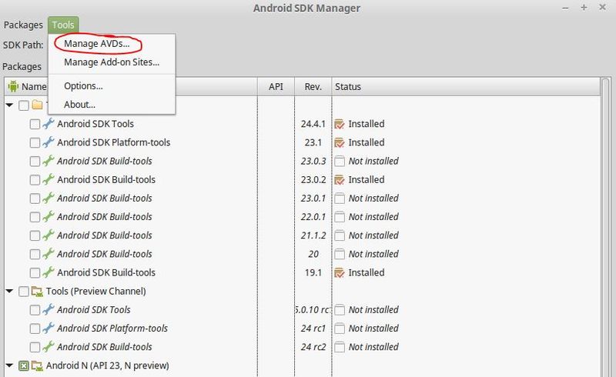Select Manage Add-on Sites menu entry
This screenshot has width=616, height=377.
tap(112, 62)
